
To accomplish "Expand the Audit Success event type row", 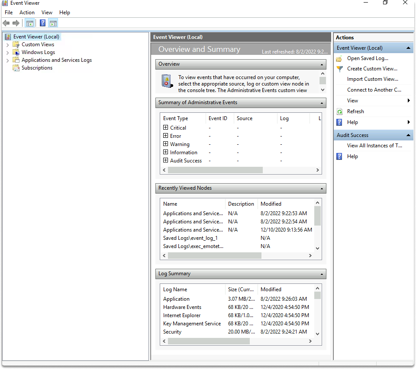I will 165,160.
